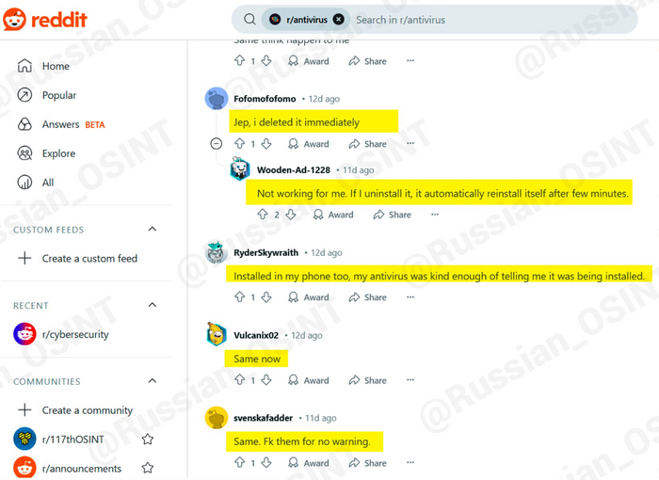Share Vulcanix02's comment
Screen dimensions: 659x480
[x=367, y=380]
